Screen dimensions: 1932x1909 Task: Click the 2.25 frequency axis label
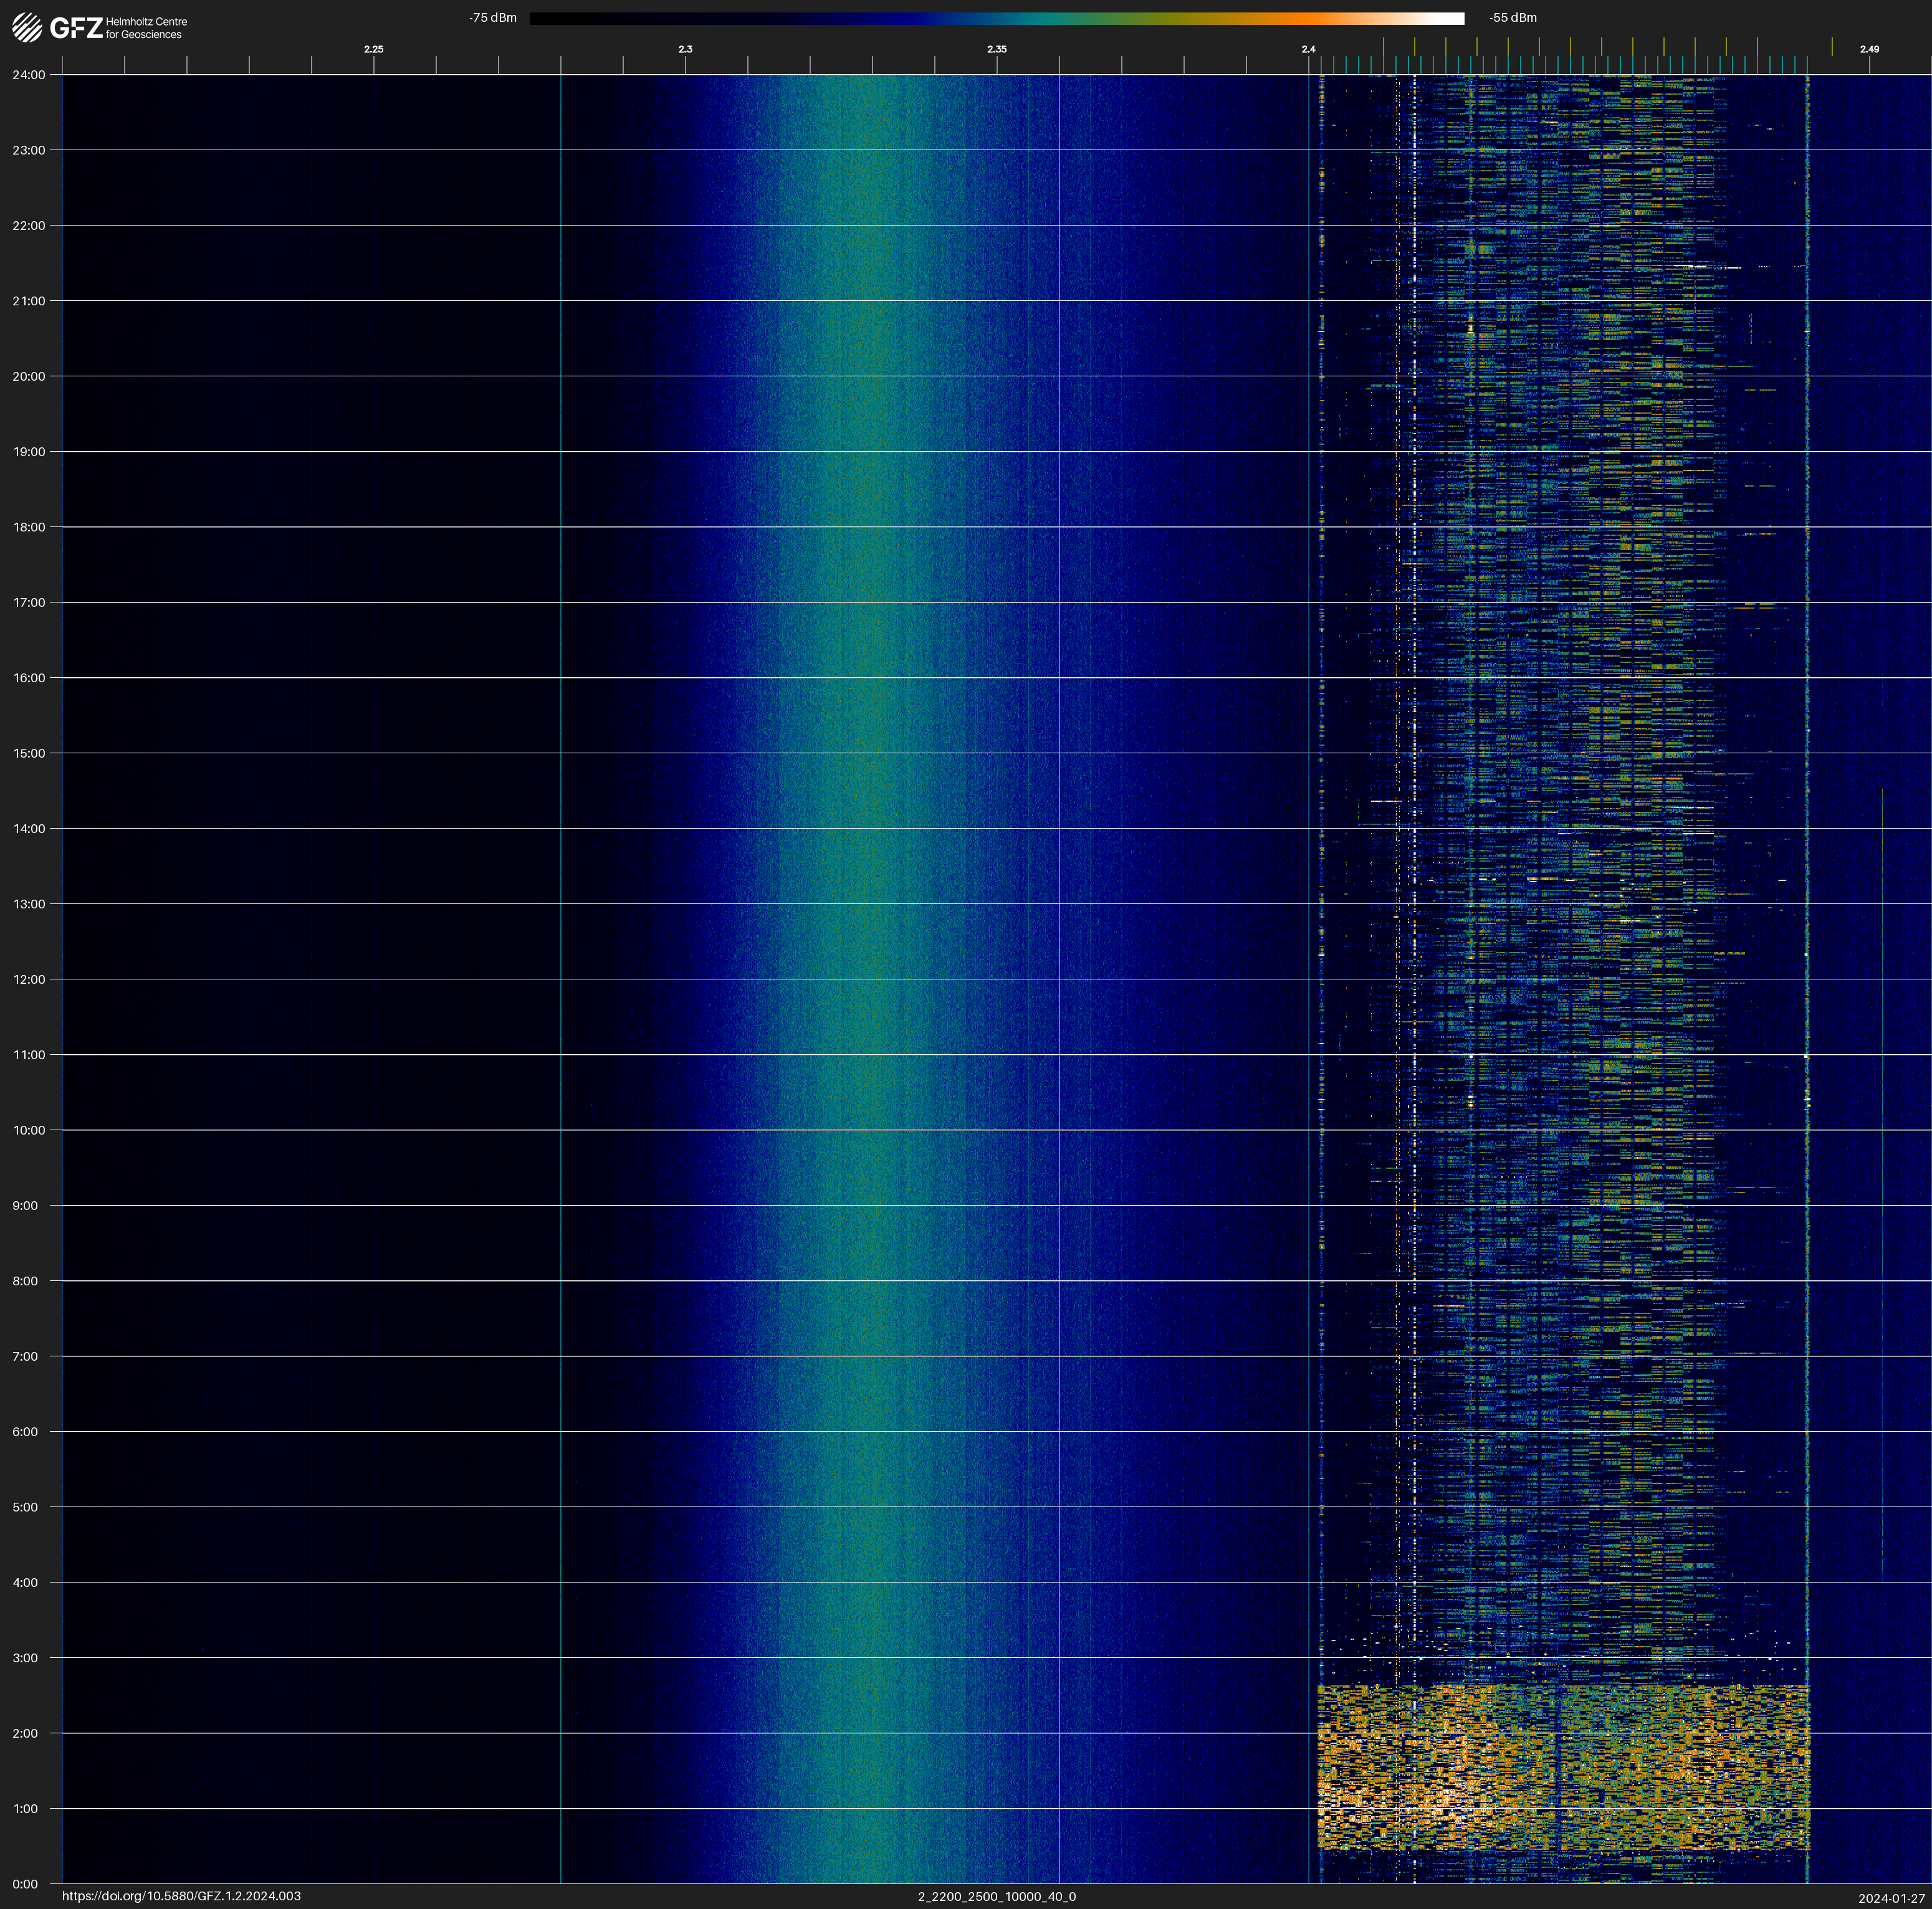coord(374,49)
